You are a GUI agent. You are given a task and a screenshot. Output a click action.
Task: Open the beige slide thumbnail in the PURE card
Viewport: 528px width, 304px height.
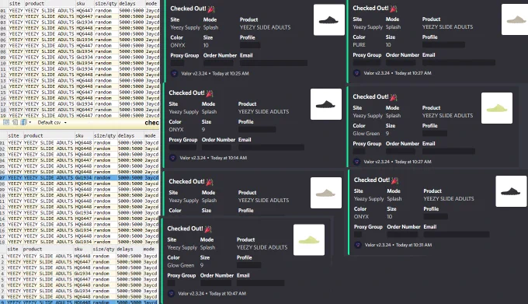(515, 19)
